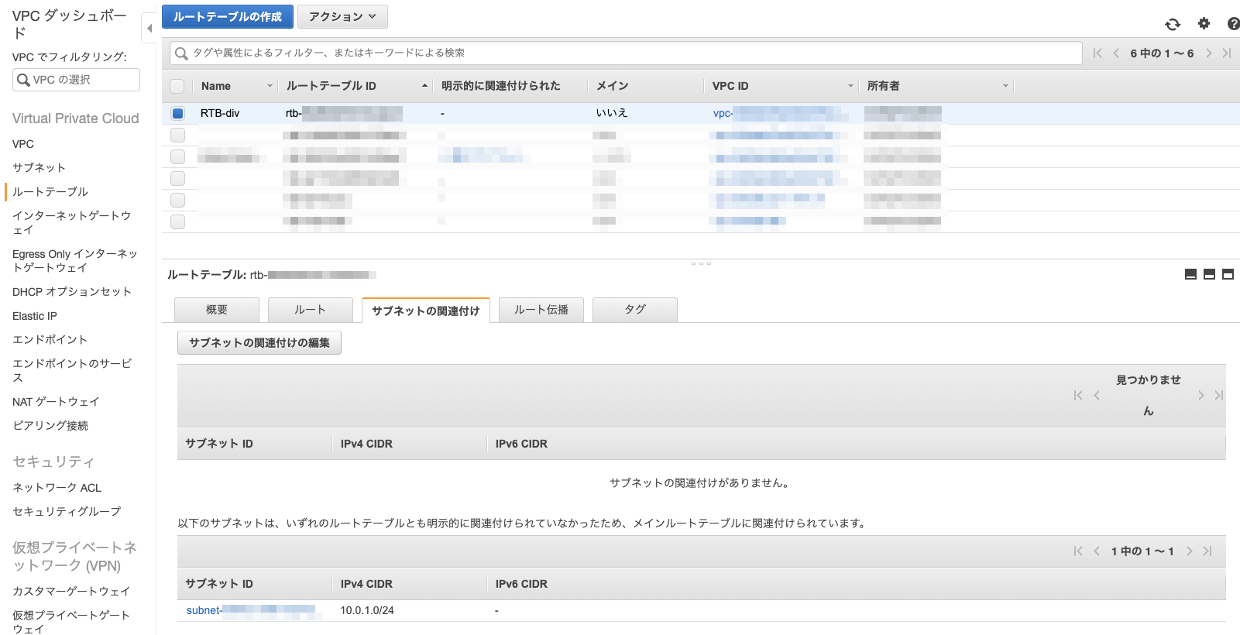The width and height of the screenshot is (1240, 635).
Task: Open NAT ゲートウェイ in the sidebar
Action: tap(56, 402)
